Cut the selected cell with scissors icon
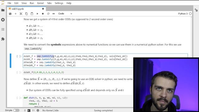Viewport: 199px width, 112px height. click(x=21, y=14)
